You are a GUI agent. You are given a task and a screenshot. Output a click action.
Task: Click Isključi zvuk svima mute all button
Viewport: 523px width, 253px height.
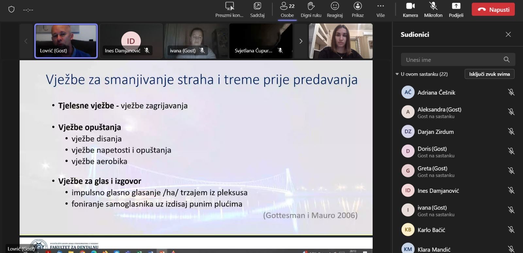(x=489, y=74)
